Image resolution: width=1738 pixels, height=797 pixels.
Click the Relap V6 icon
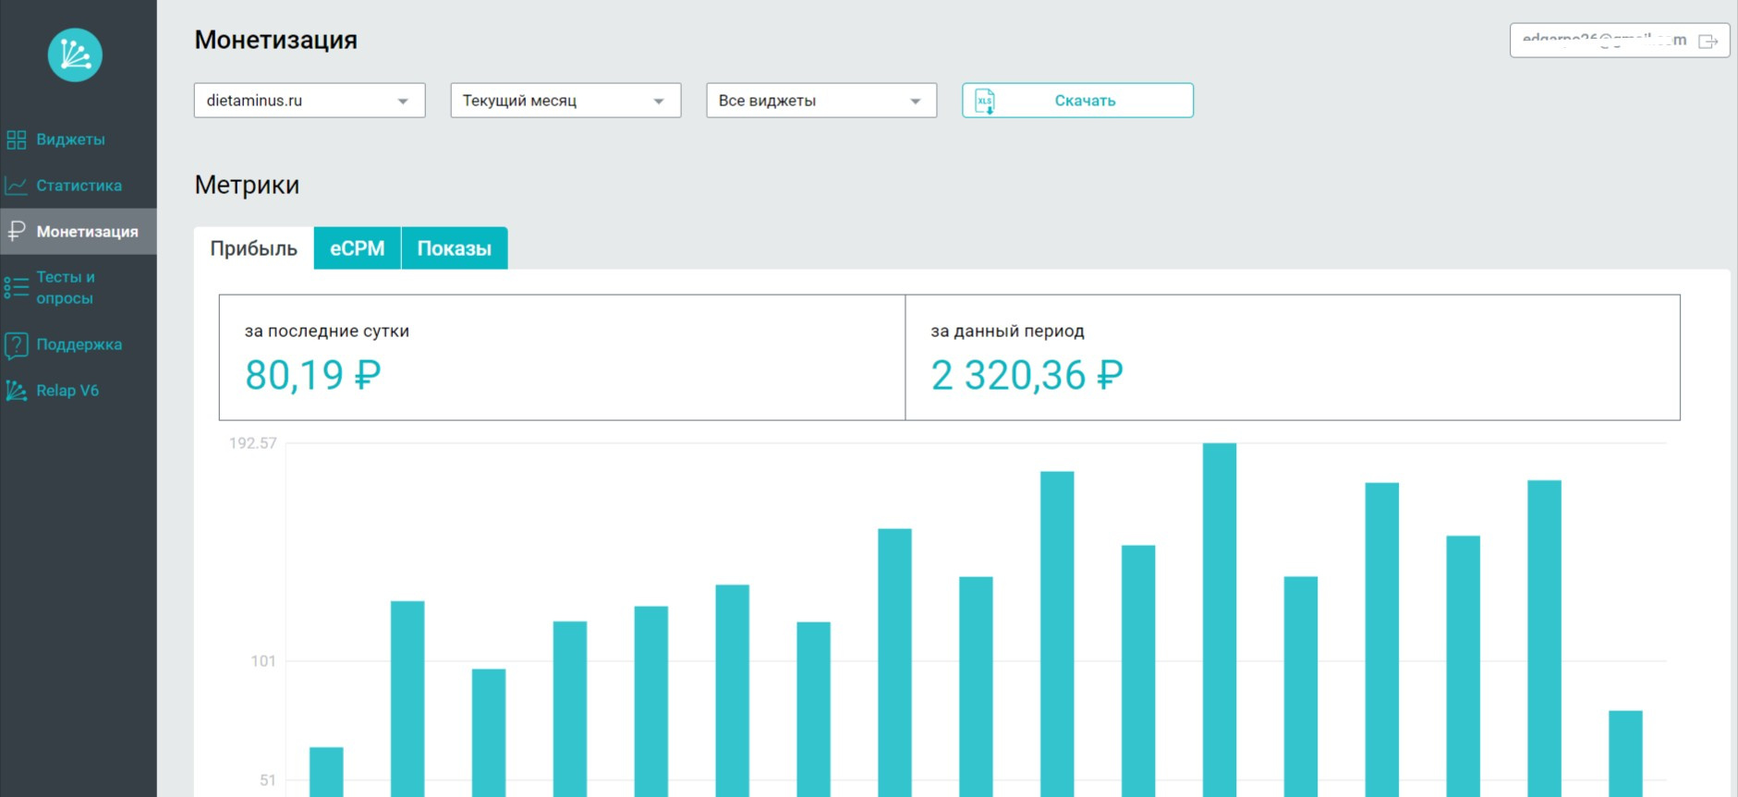(x=17, y=391)
